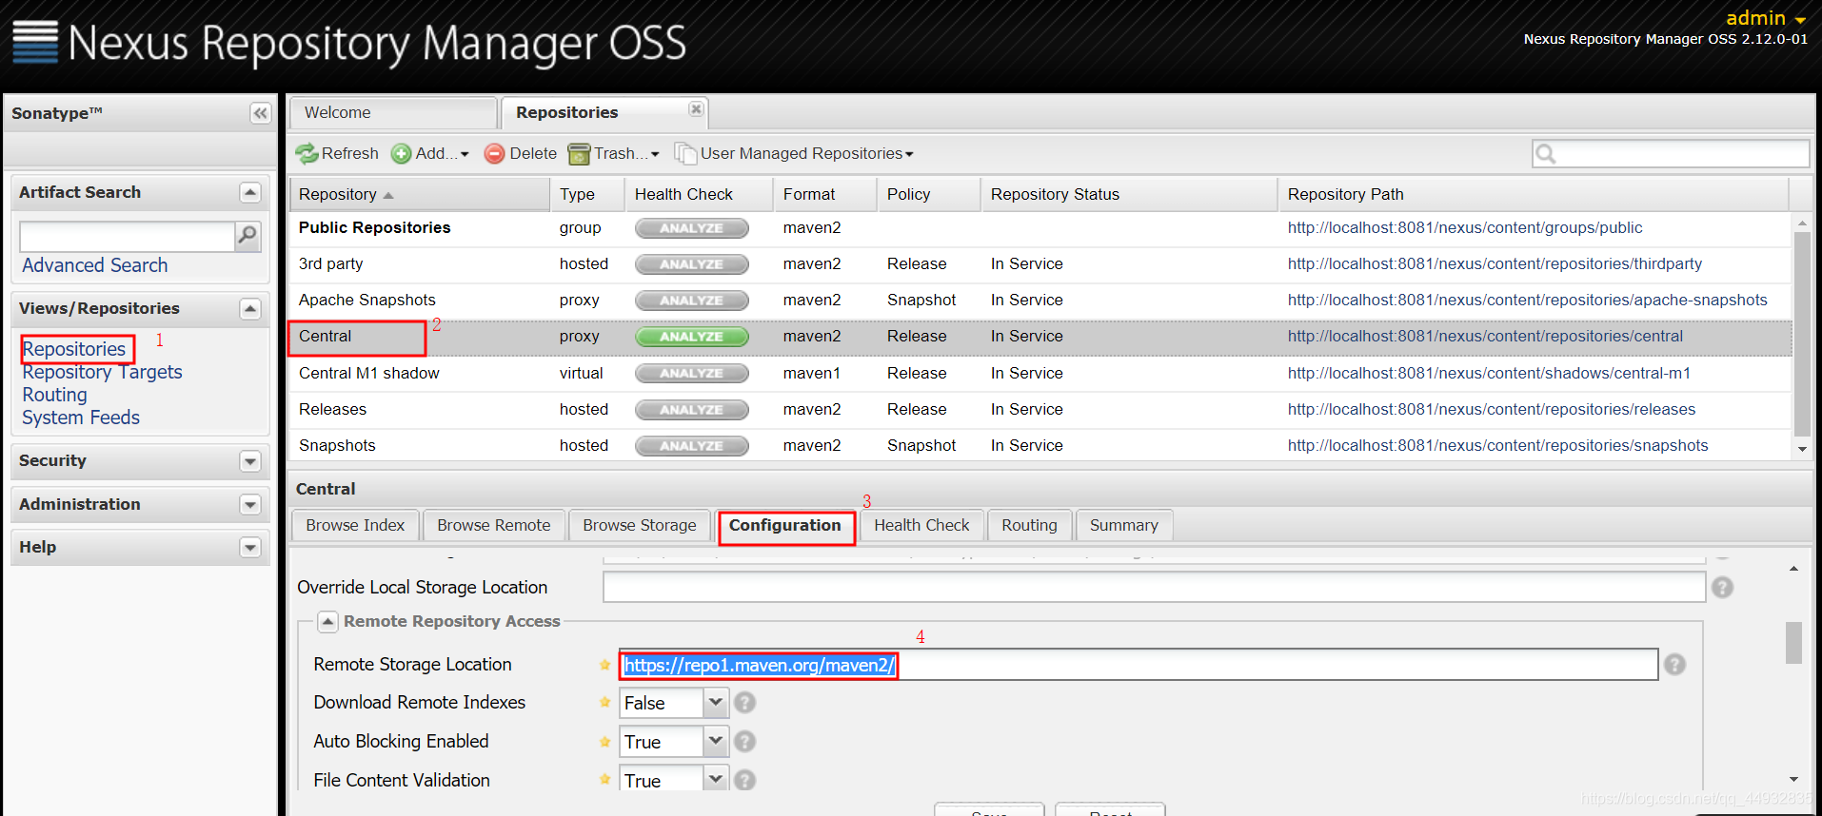Click the Override Local Storage Location field
The height and width of the screenshot is (816, 1822).
1154,588
